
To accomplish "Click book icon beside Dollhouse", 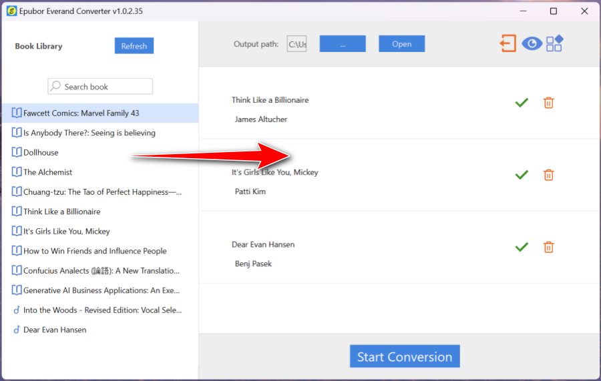I will pyautogui.click(x=17, y=152).
